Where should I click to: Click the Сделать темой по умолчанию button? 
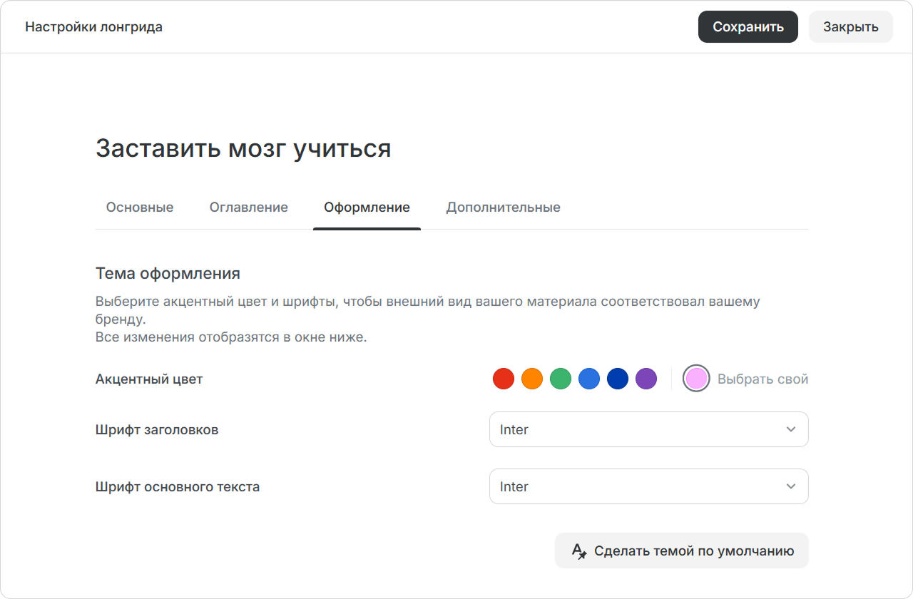tap(682, 551)
